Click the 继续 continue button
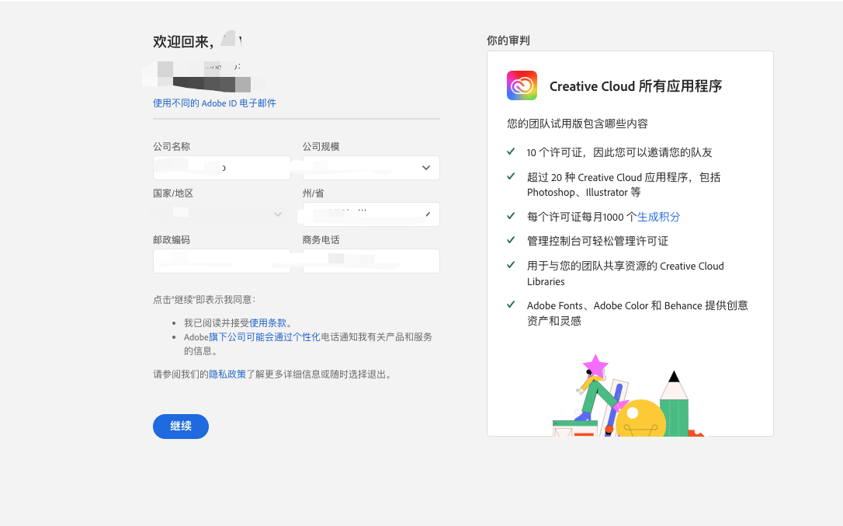843x526 pixels. pos(181,427)
